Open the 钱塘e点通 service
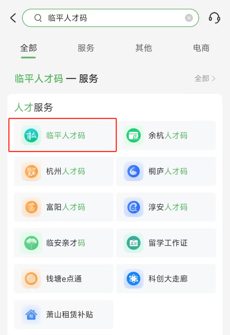The width and height of the screenshot is (230, 335). (x=64, y=279)
